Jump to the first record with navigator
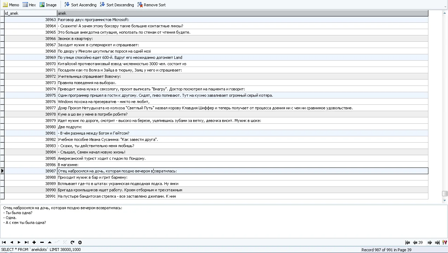This screenshot has height=253, width=448. point(3,242)
